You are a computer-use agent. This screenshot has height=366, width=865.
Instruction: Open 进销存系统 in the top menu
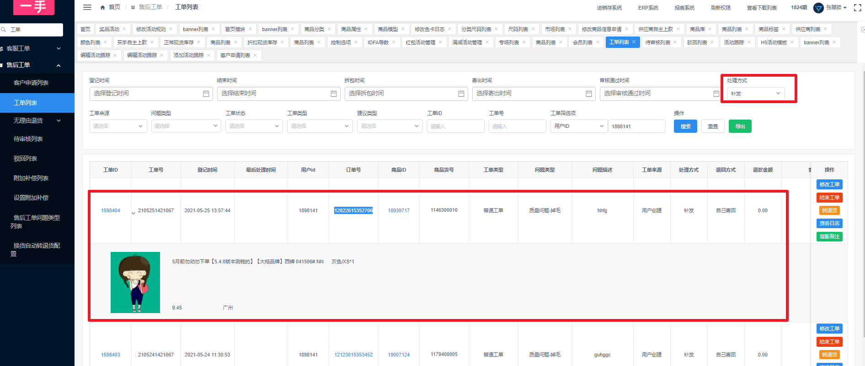[609, 8]
